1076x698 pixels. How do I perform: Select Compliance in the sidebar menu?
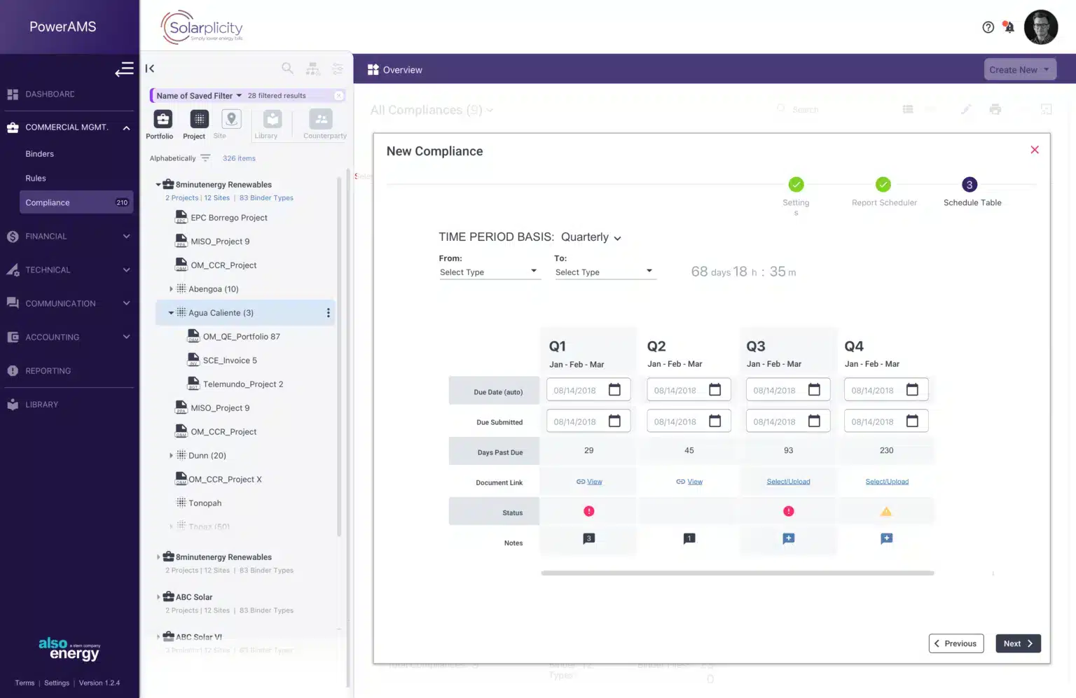[48, 202]
